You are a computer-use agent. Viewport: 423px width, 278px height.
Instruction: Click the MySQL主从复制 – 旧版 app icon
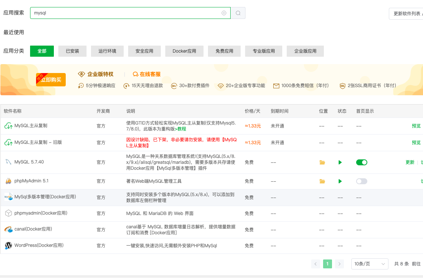click(x=9, y=142)
